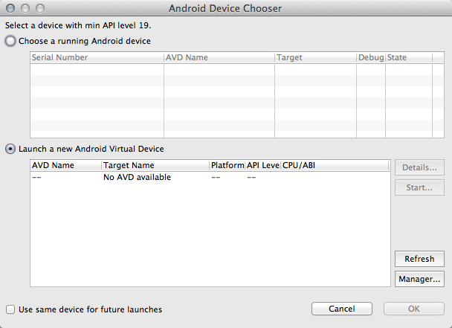Select 'Choose a running Android device' option
The height and width of the screenshot is (328, 452).
10,42
